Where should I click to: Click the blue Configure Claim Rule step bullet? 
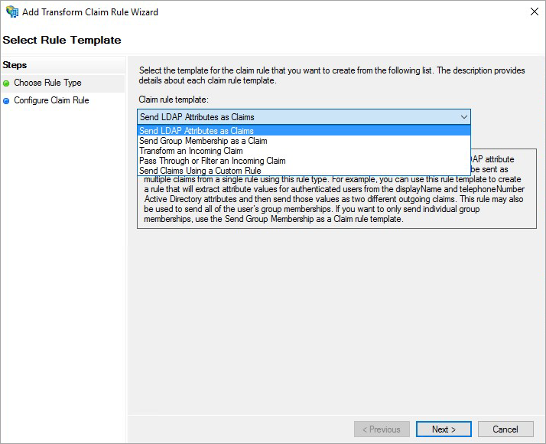coord(6,101)
